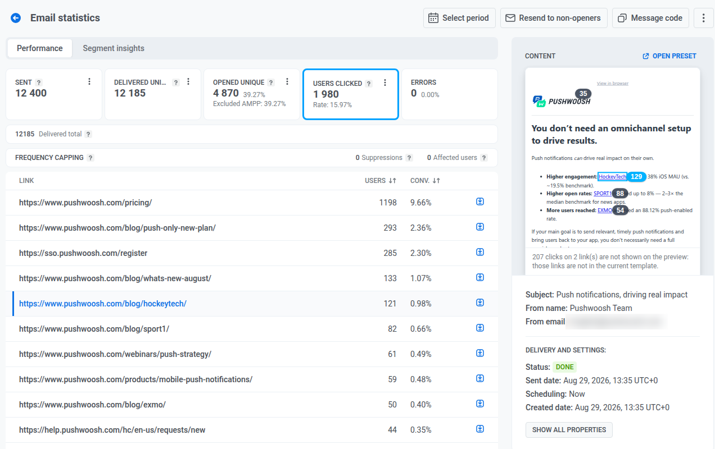Viewport: 715px width, 449px height.
Task: Click the 2.36% conversion value
Action: (x=421, y=228)
